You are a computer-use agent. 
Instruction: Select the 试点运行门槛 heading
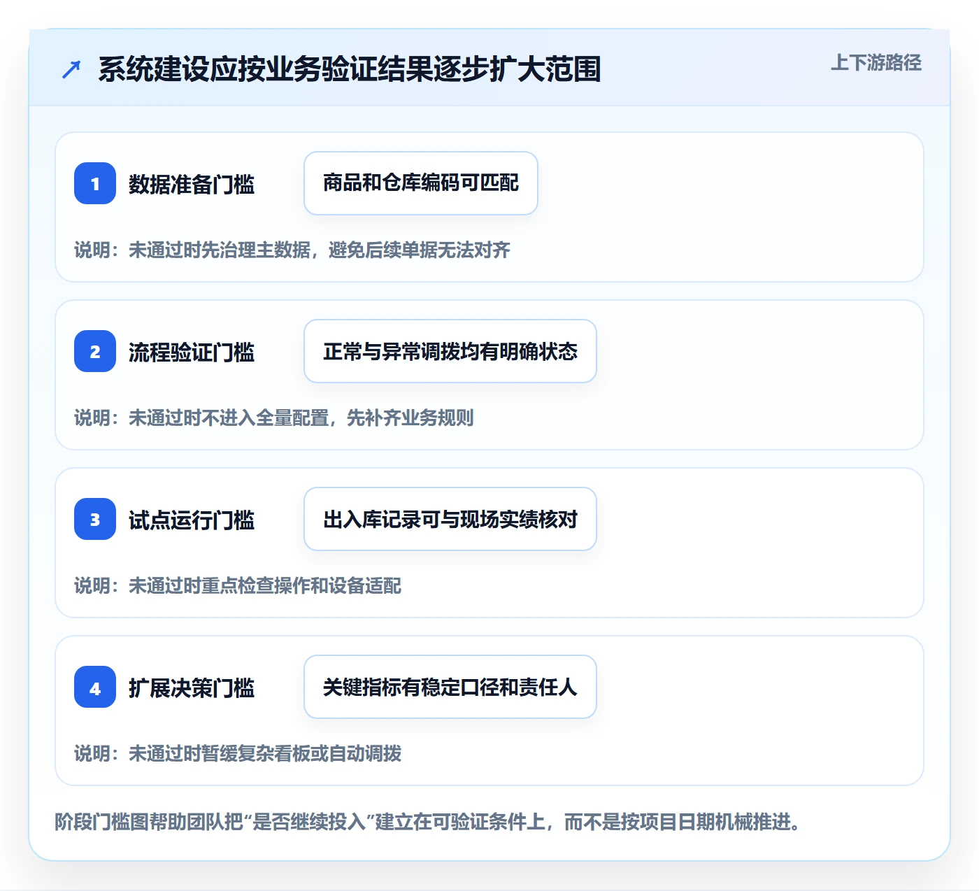[192, 520]
